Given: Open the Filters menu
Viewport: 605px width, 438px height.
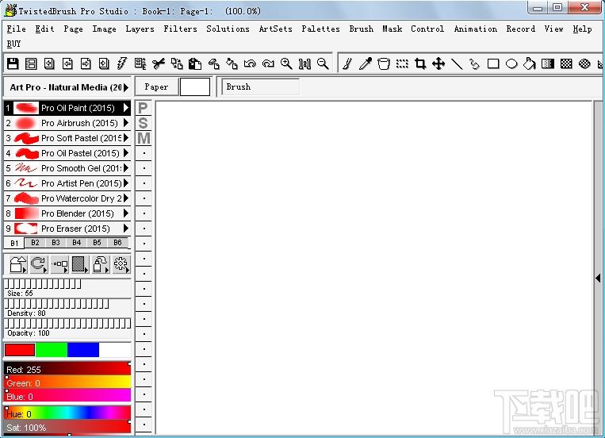Looking at the screenshot, I should 180,29.
